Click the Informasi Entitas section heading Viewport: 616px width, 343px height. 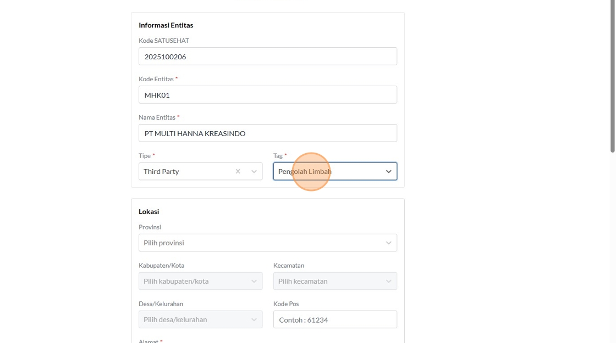point(166,25)
